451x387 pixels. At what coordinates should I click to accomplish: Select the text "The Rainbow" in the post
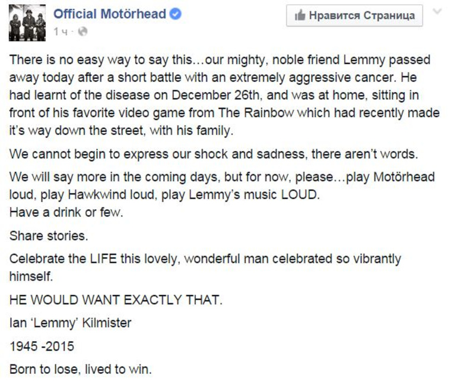(x=256, y=113)
